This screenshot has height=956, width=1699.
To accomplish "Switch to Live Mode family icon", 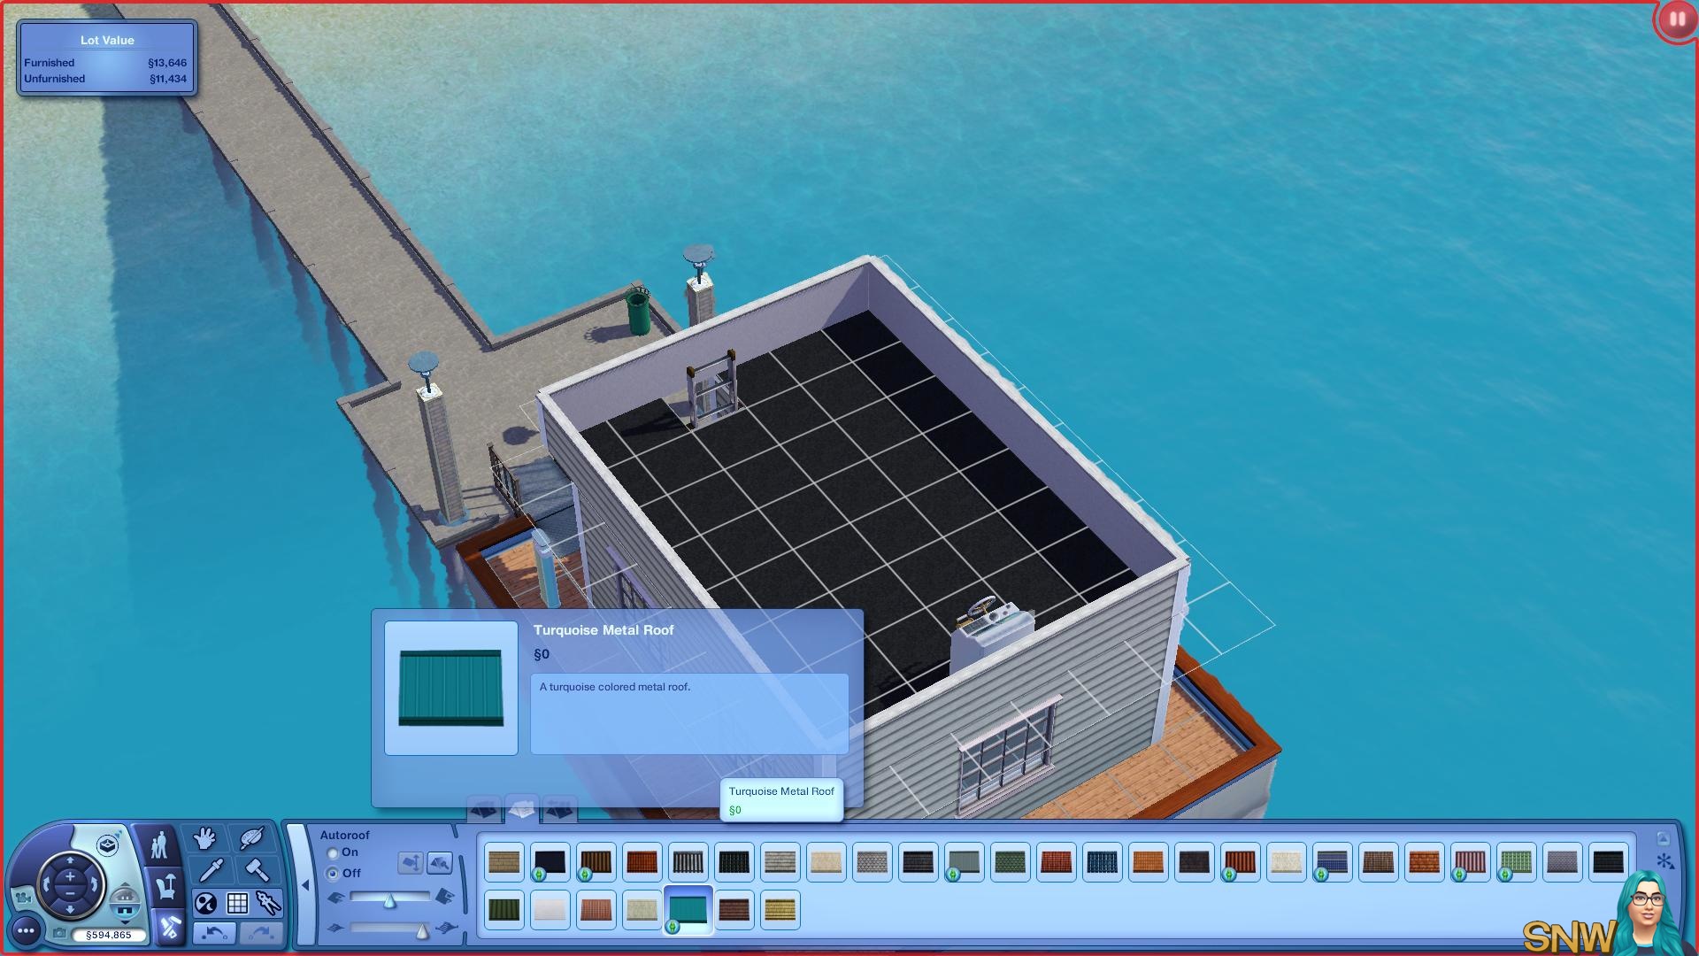I will tap(159, 845).
